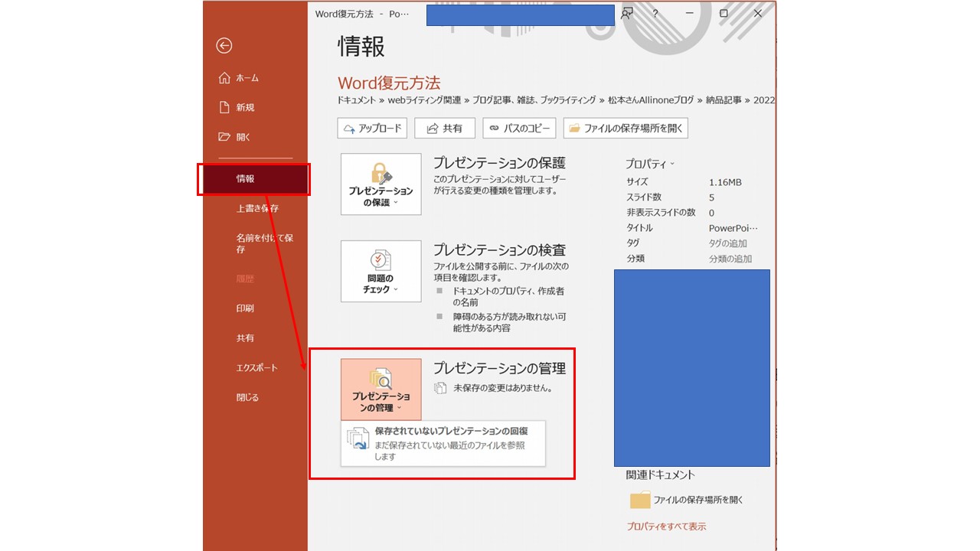Click the help question mark icon

tap(655, 14)
